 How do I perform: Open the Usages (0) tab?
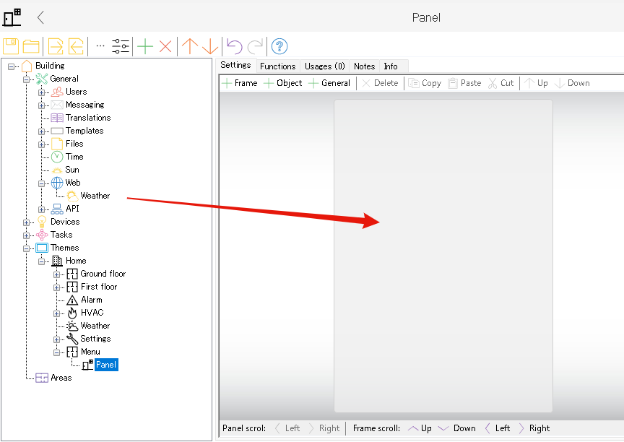(x=325, y=66)
